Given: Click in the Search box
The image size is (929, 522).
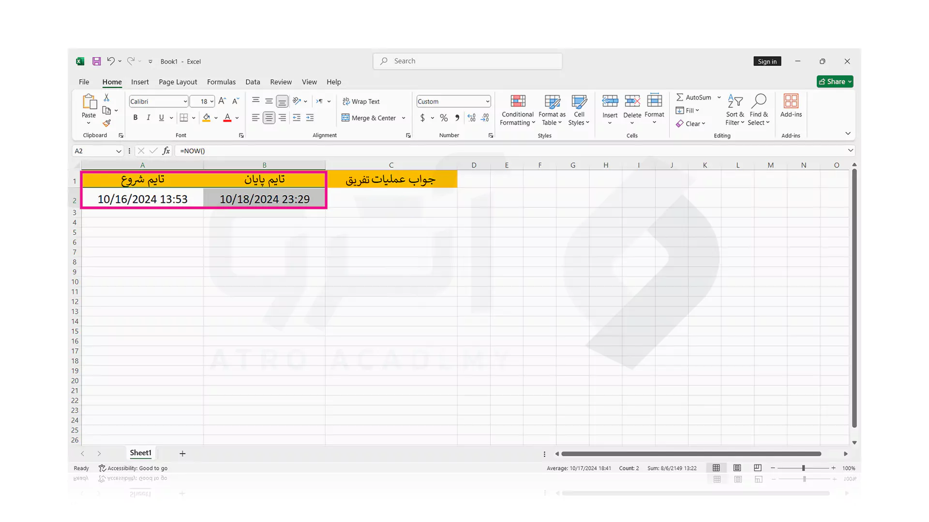Looking at the screenshot, I should (467, 61).
